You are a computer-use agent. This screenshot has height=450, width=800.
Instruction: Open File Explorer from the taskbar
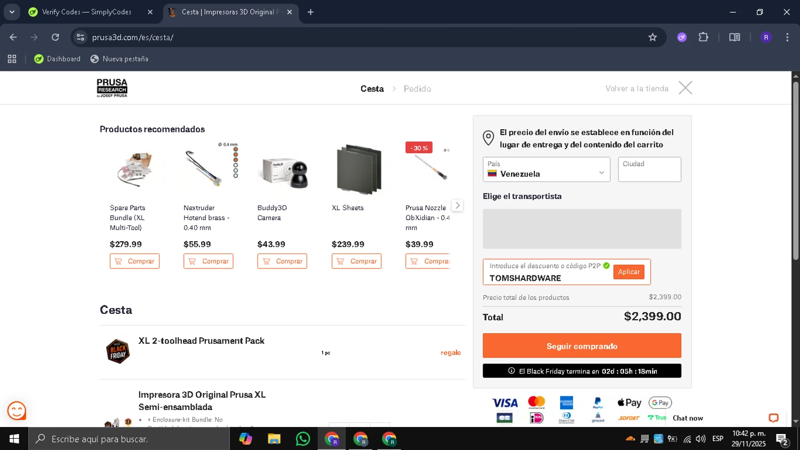tap(274, 439)
